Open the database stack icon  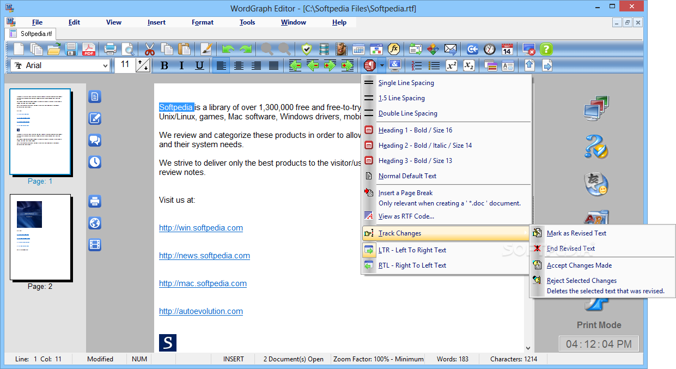pos(324,49)
